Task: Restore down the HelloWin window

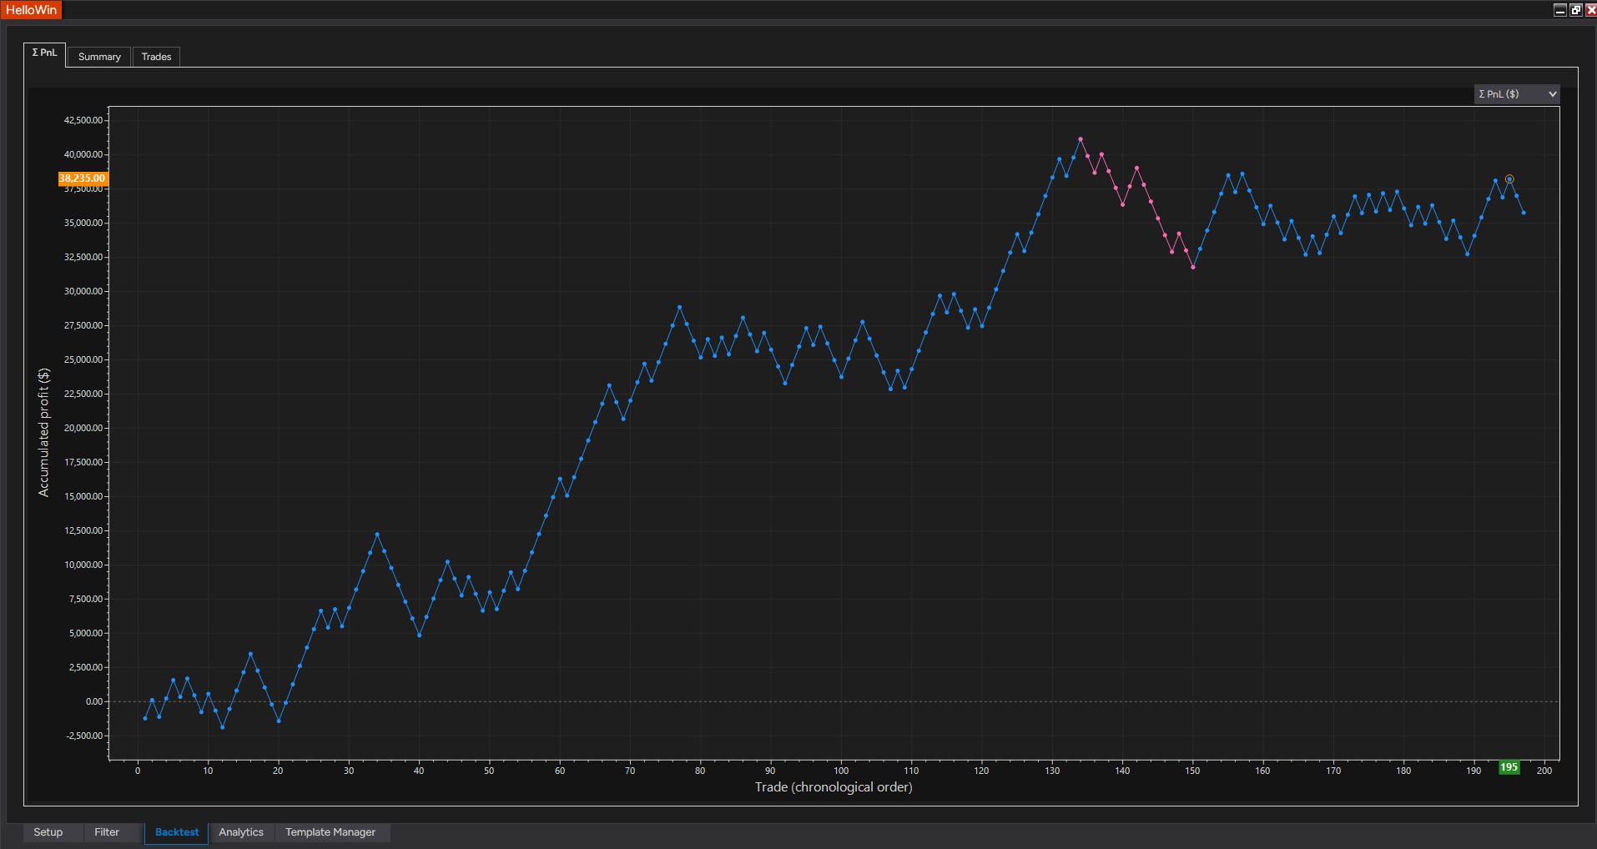Action: pyautogui.click(x=1575, y=10)
